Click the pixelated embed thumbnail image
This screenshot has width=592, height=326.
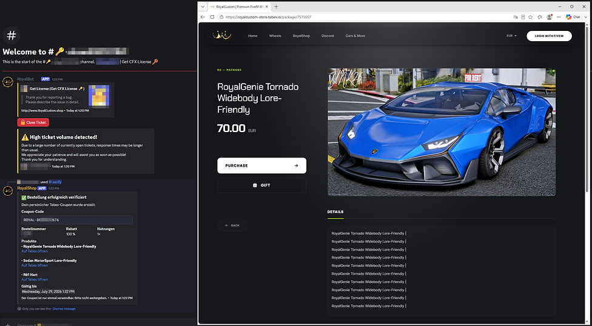pos(99,96)
